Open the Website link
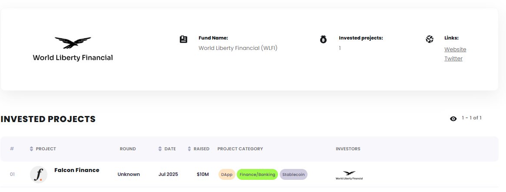The height and width of the screenshot is (192, 506). tap(455, 50)
